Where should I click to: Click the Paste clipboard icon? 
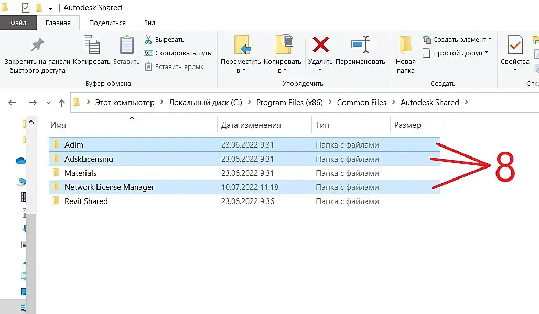click(127, 45)
